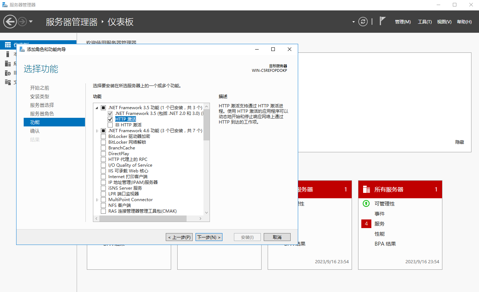Check the 非 HTTP 激活 checkbox

(x=111, y=125)
